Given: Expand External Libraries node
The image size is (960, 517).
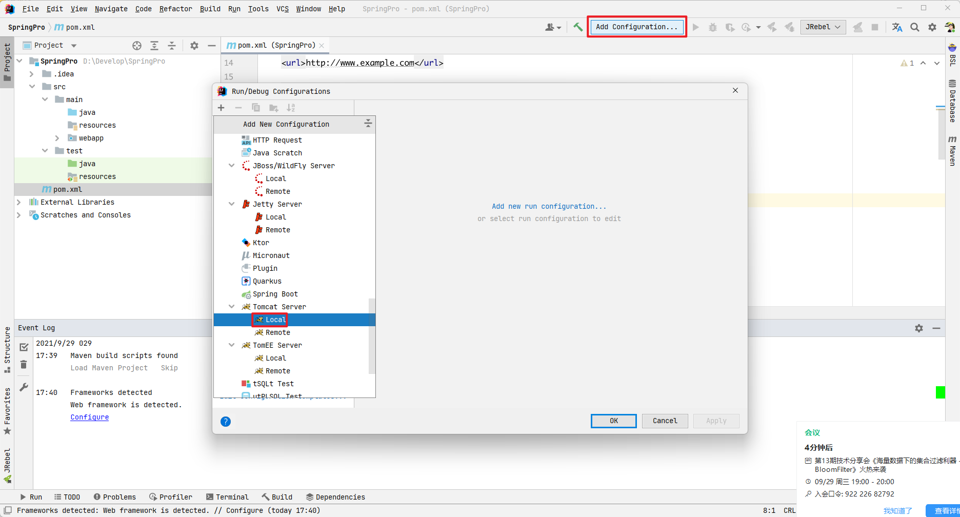Looking at the screenshot, I should click(x=19, y=202).
